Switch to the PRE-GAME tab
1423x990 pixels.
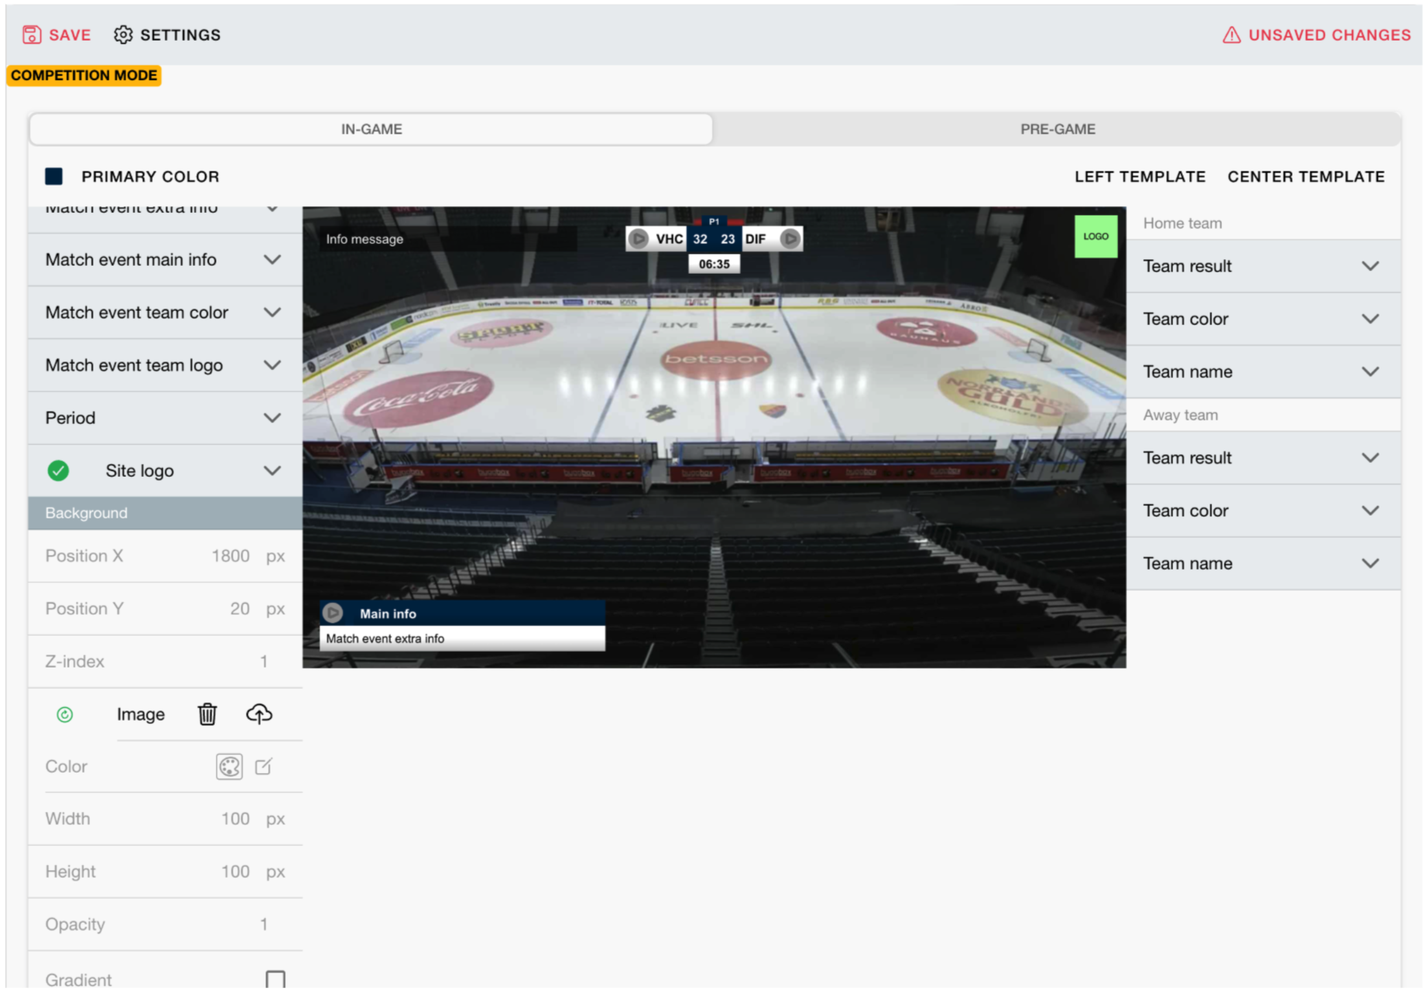click(x=1057, y=129)
